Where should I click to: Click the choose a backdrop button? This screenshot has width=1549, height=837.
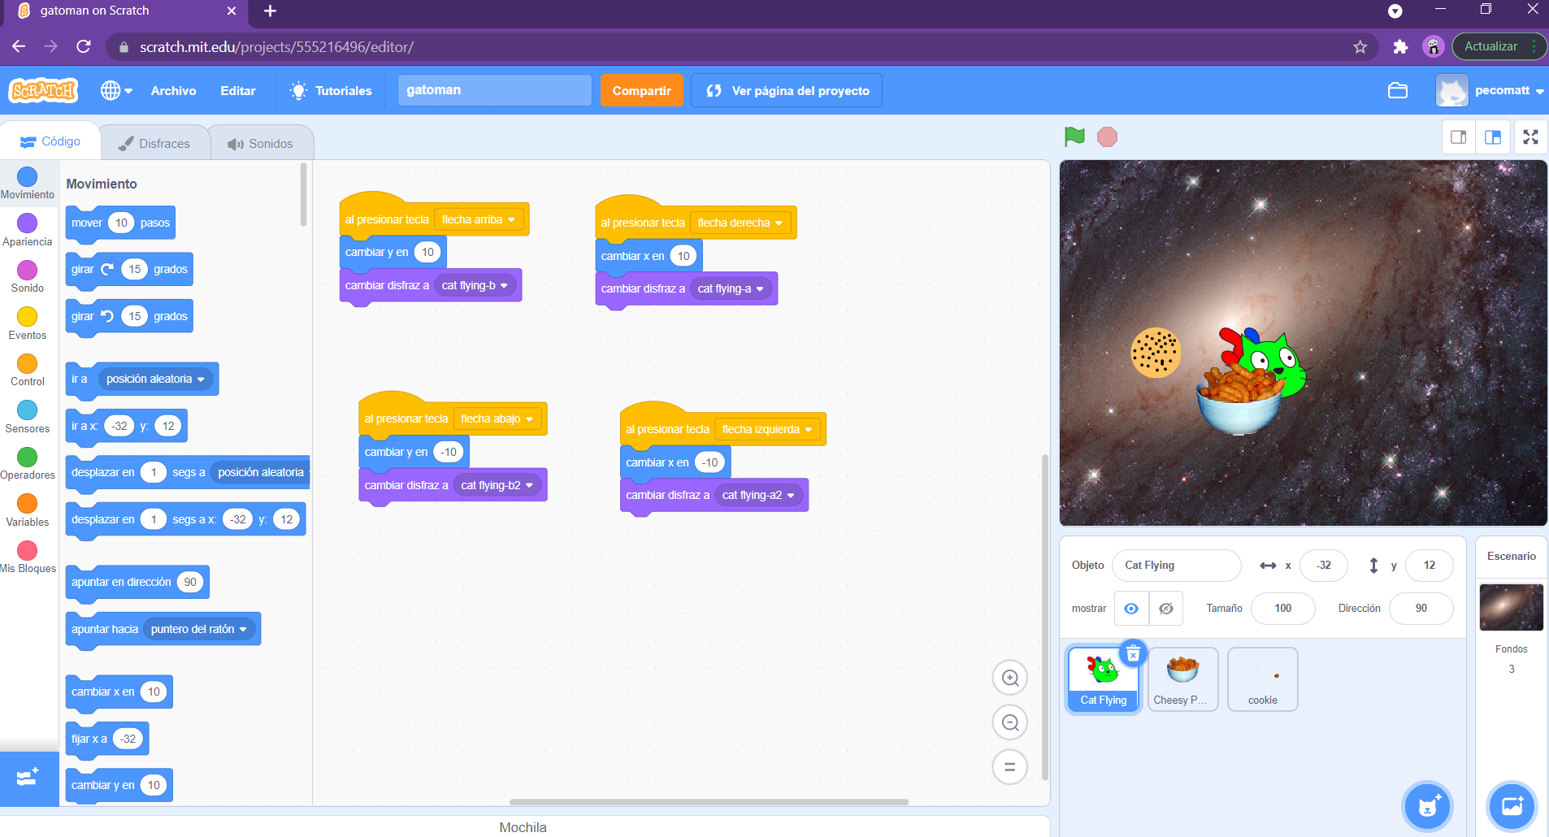pyautogui.click(x=1512, y=806)
